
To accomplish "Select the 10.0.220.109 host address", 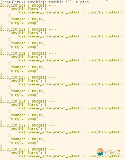I will [x=13, y=125].
